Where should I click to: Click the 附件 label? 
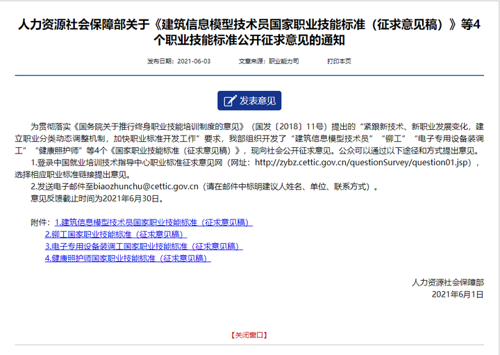tap(39, 222)
